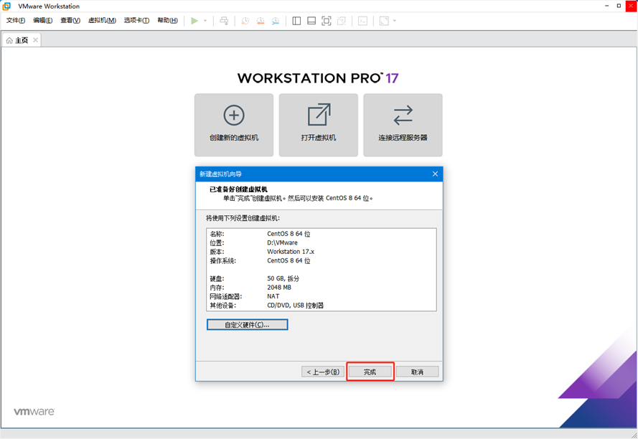Select the D:\VMware location value
Screen dimensions: 638x439
[x=282, y=242]
